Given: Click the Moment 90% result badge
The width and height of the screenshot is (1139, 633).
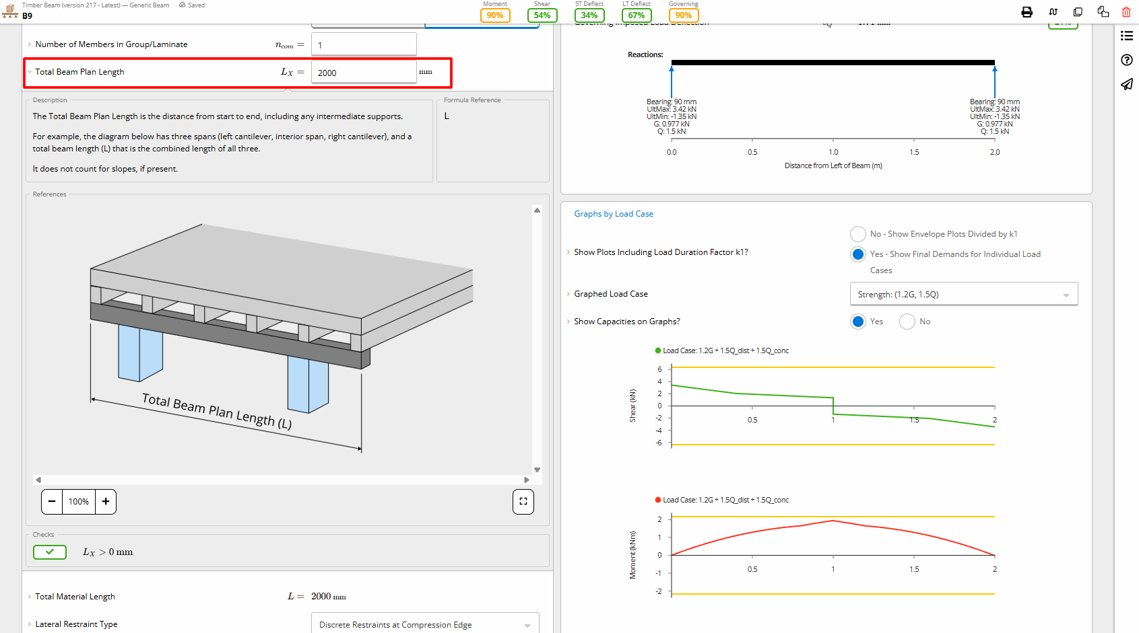Looking at the screenshot, I should coord(495,15).
